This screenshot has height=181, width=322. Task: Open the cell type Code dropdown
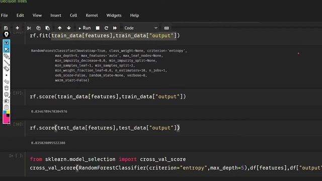pos(141,28)
